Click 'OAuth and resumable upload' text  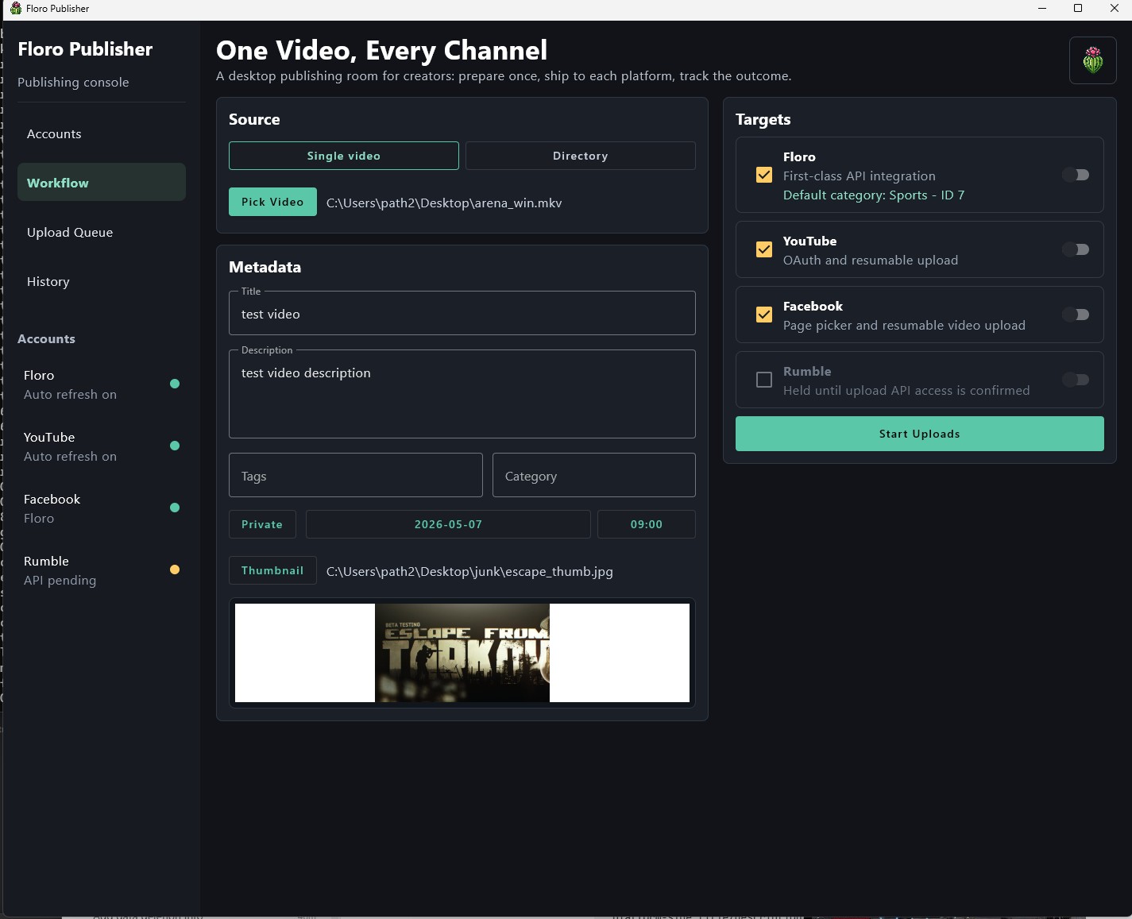click(x=871, y=260)
